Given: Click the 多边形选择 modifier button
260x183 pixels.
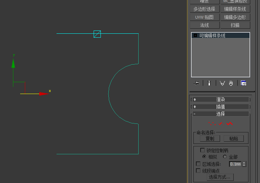Looking at the screenshot, I should point(205,9).
